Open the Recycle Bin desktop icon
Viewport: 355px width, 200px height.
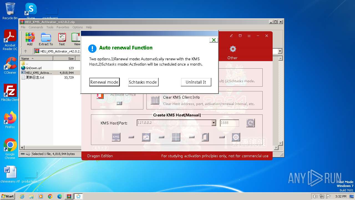(x=10, y=11)
